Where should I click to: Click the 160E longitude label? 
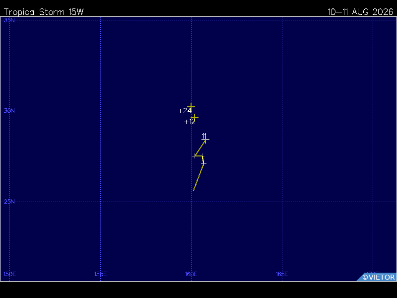[x=191, y=274]
